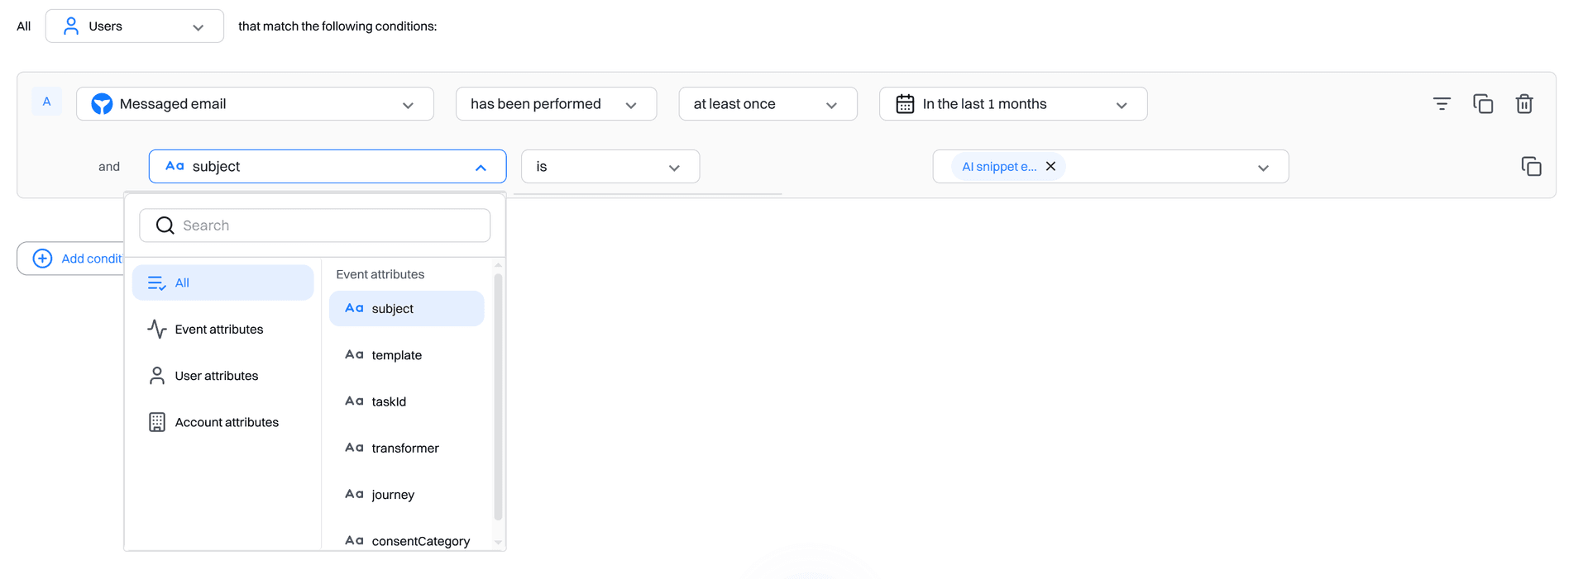Click the search magnifier icon

(x=165, y=225)
